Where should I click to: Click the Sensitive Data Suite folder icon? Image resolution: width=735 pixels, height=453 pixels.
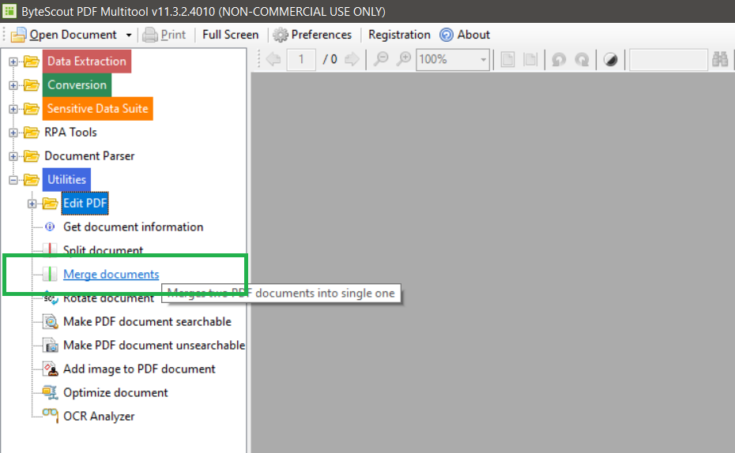pyautogui.click(x=32, y=109)
